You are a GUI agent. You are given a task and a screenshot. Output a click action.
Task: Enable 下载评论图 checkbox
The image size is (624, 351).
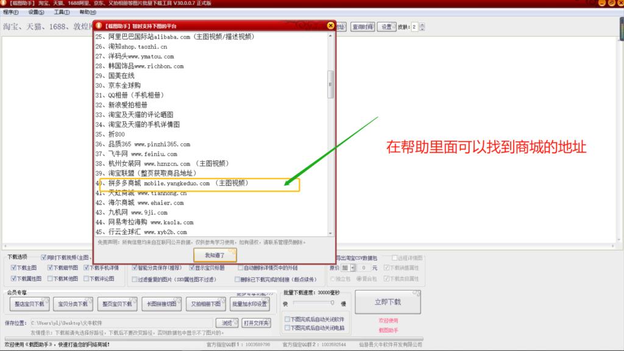pyautogui.click(x=87, y=278)
